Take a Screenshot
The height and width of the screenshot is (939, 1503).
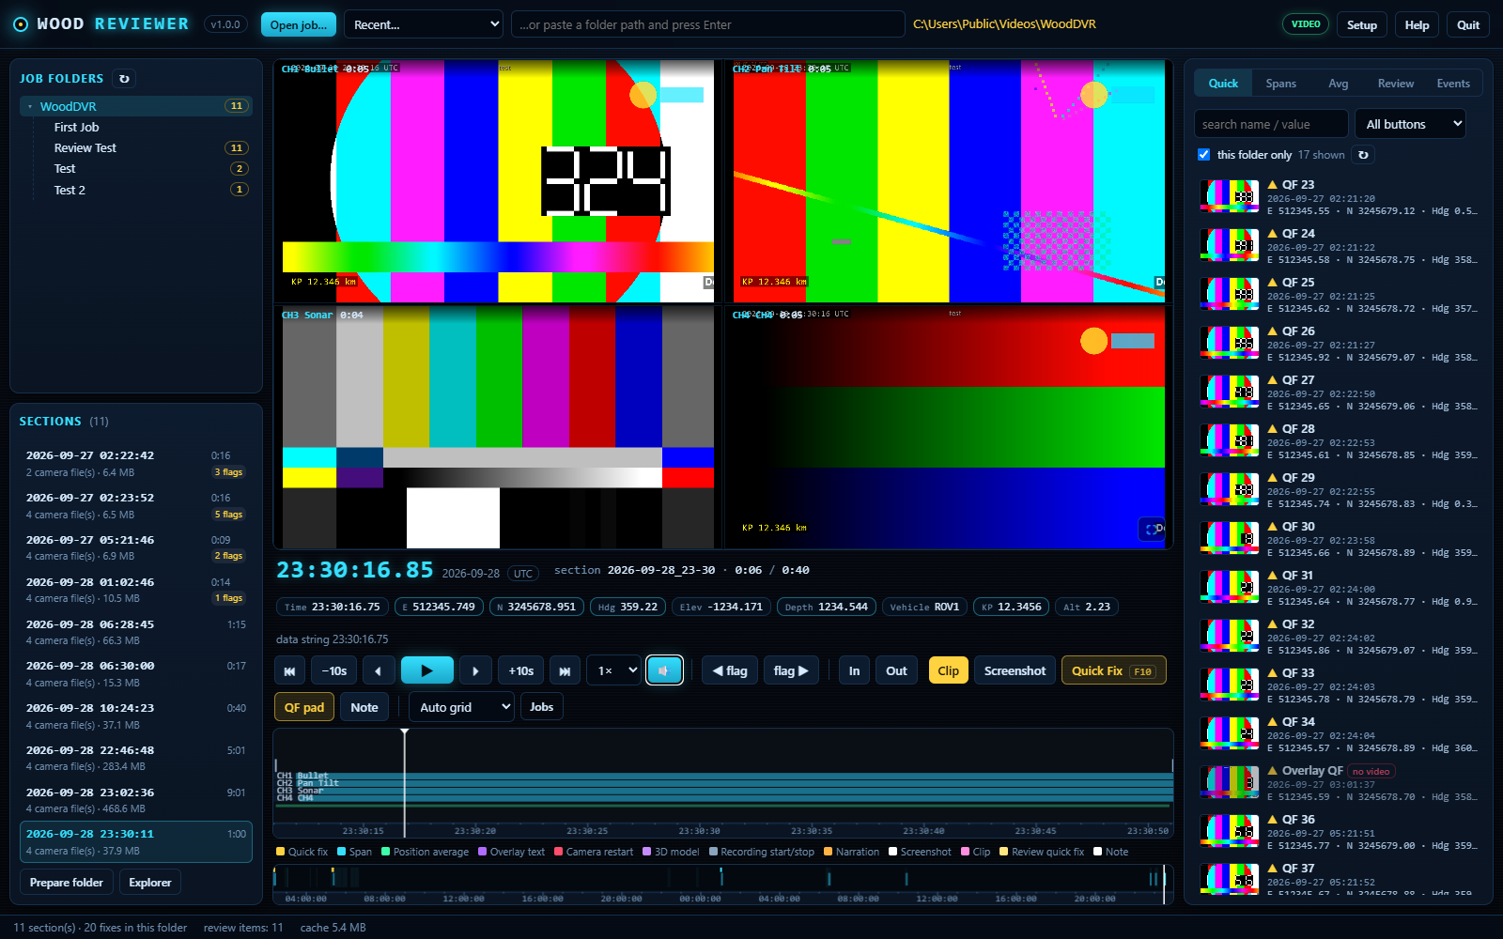1015,670
